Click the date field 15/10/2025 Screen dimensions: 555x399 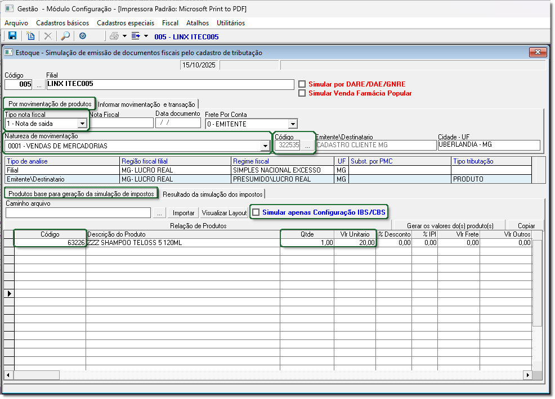coord(199,65)
